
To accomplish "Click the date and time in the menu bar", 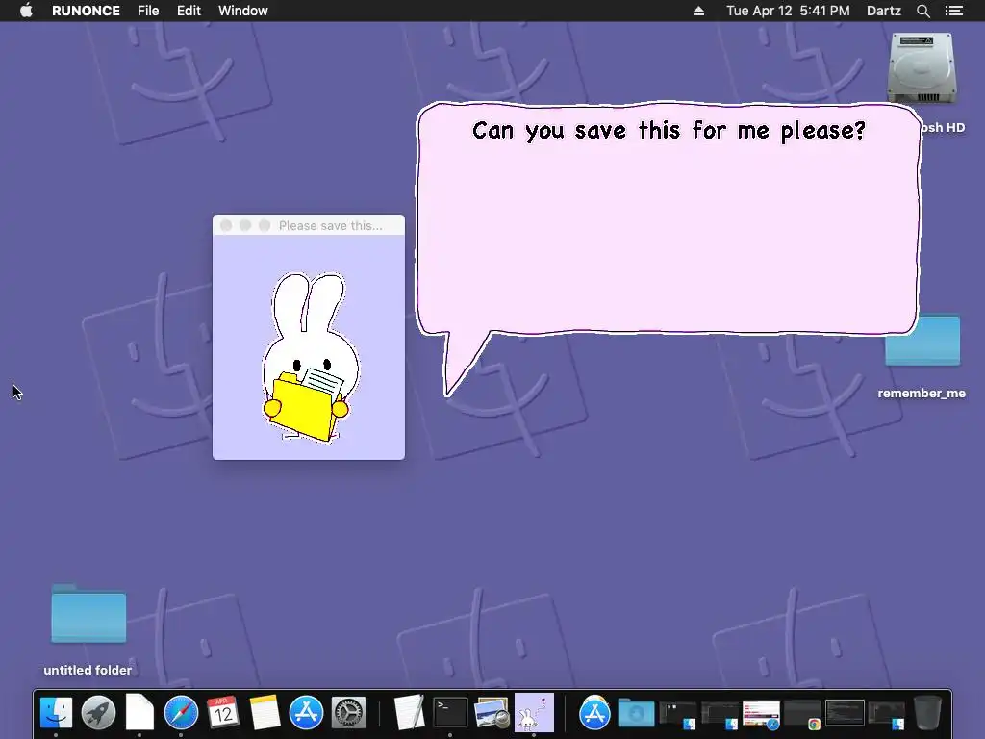I will point(788,11).
